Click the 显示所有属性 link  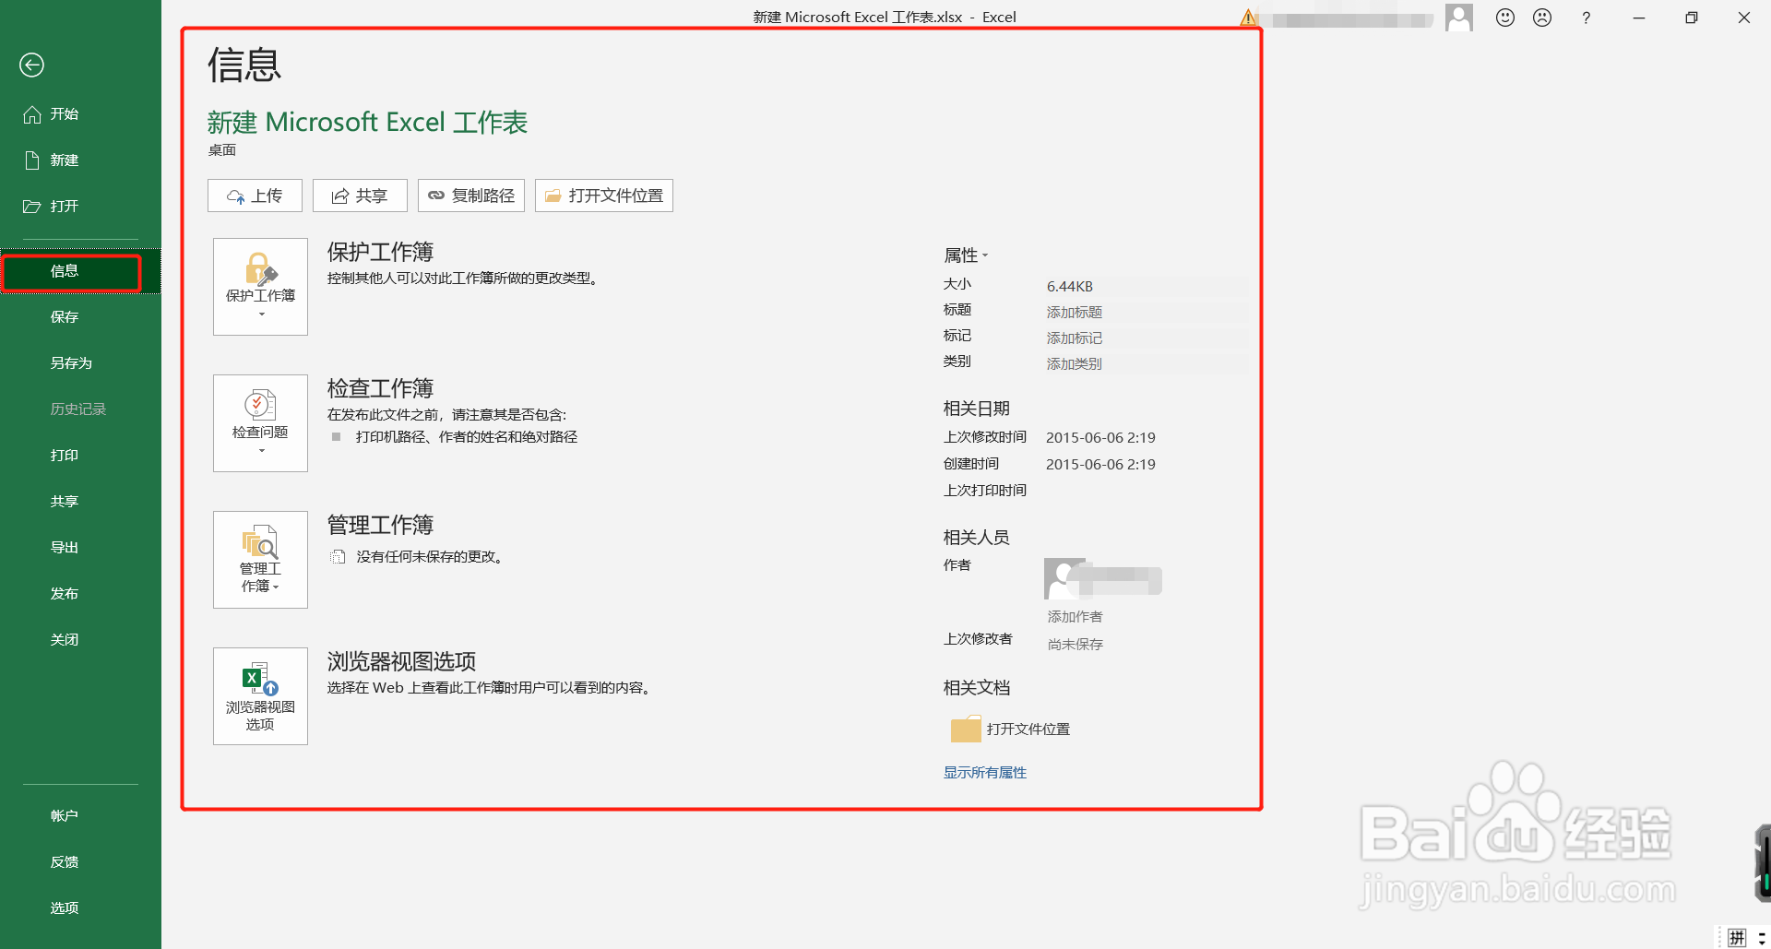[985, 773]
